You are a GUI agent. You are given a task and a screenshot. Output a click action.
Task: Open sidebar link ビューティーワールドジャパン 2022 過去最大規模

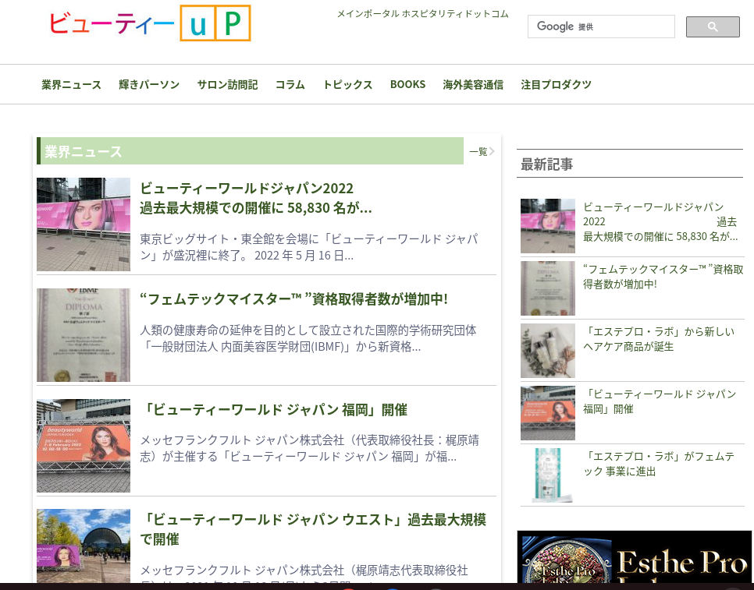pos(660,221)
